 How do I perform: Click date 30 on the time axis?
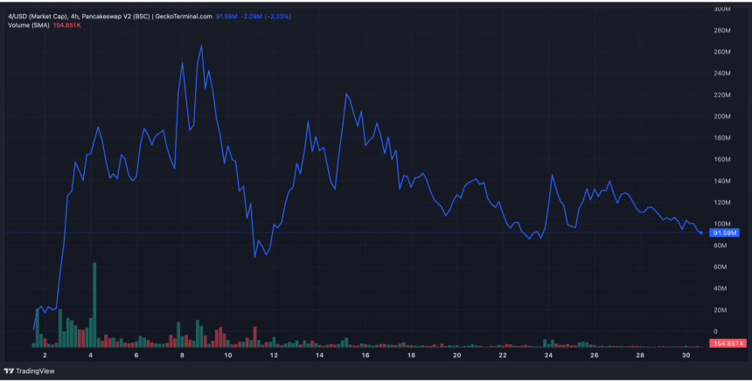tap(686, 356)
